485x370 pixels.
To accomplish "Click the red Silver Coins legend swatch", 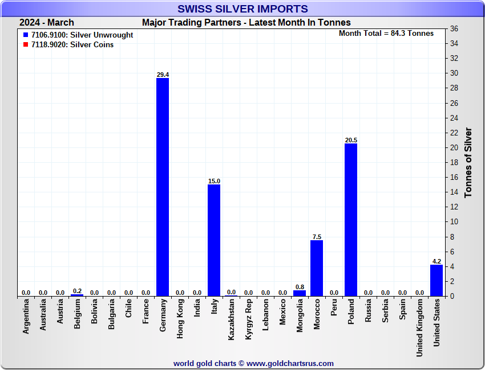I will (x=26, y=45).
